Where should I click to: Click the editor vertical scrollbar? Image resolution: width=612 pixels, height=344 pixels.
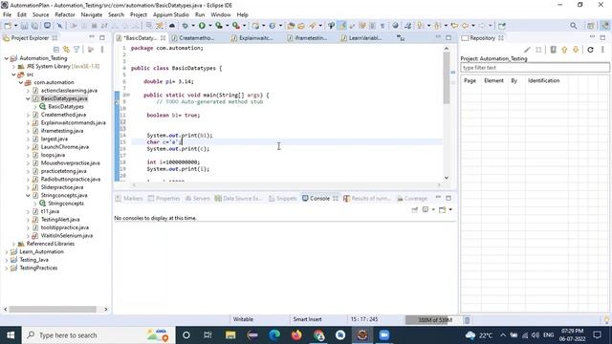[447, 78]
